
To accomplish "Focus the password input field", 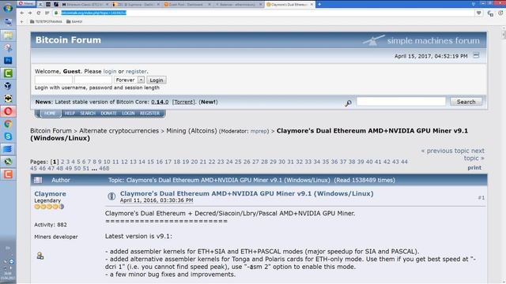I will [x=93, y=80].
